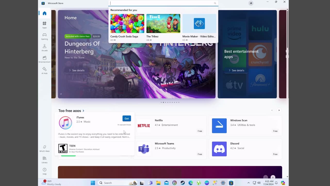Click the Microsoft Store taskbar icon
This screenshot has height=186, width=330.
coord(231,183)
